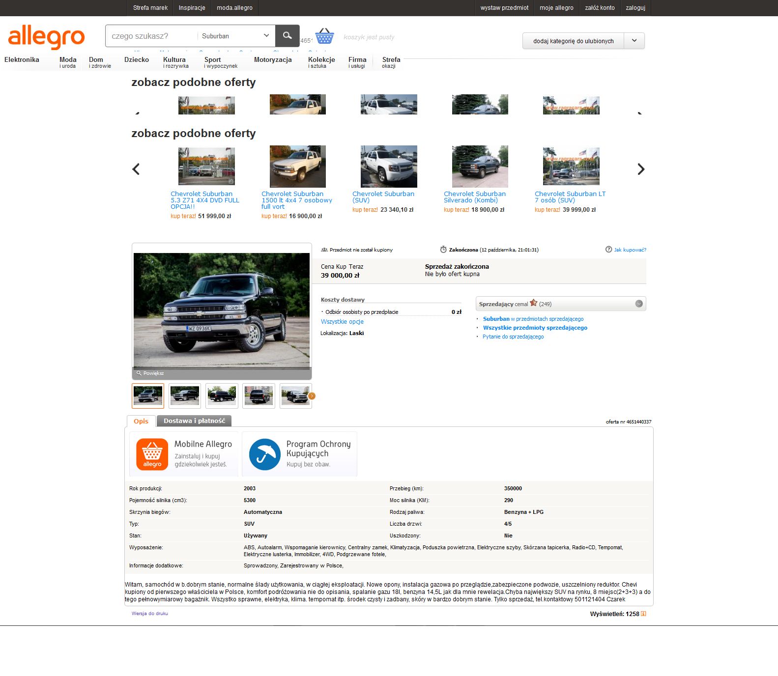Open the Sport i wypoczynek menu
778x676 pixels.
pyautogui.click(x=221, y=62)
